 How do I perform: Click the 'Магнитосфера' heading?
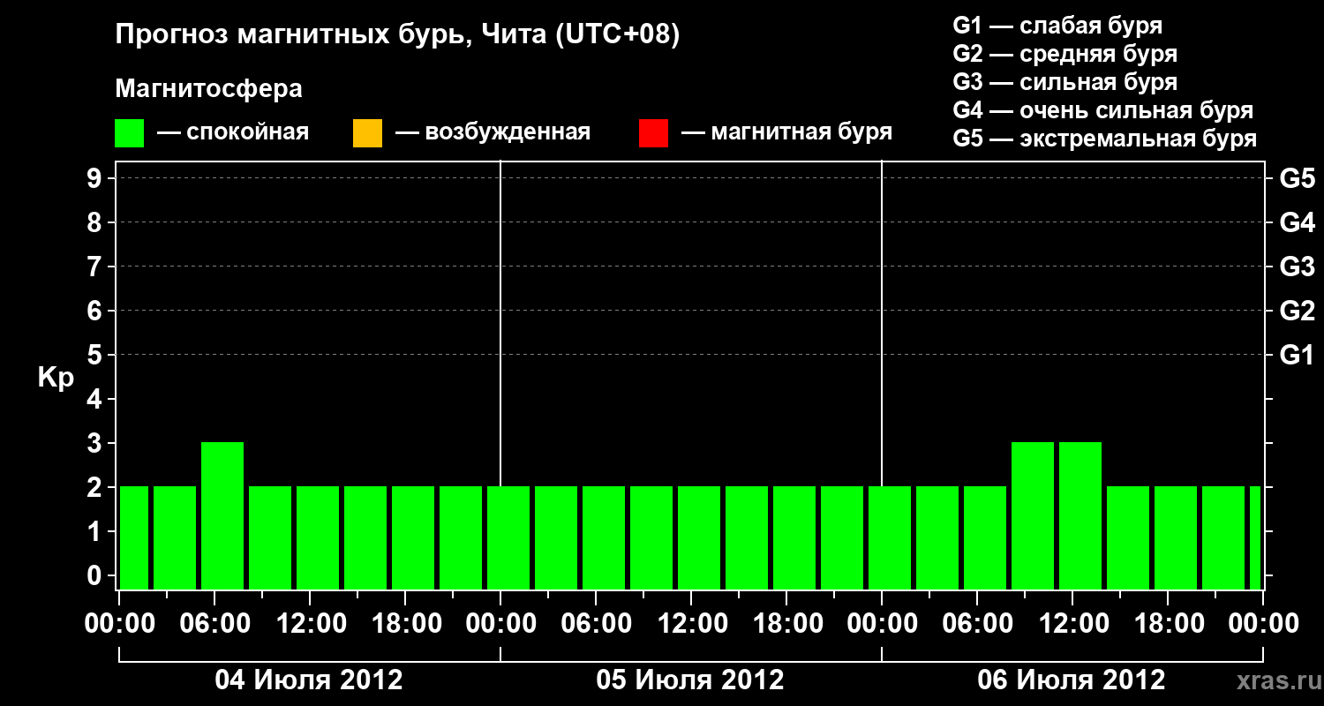[208, 89]
